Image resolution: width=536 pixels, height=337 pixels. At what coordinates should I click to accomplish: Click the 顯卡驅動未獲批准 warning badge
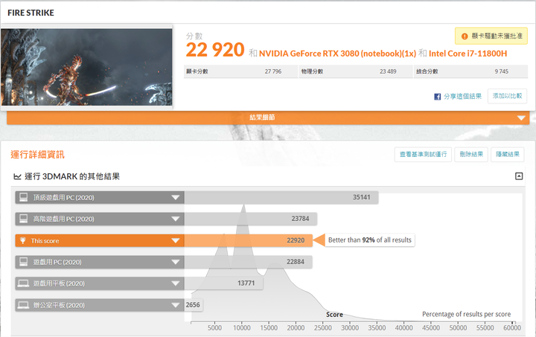pos(491,36)
